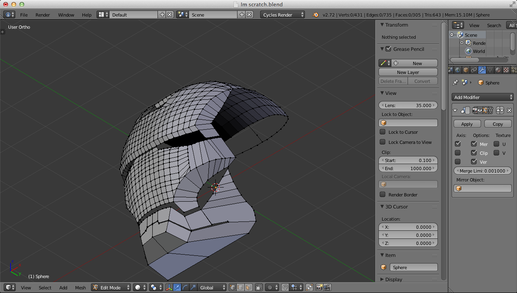Open the snap element type selector
This screenshot has width=517, height=293.
pyautogui.click(x=296, y=287)
